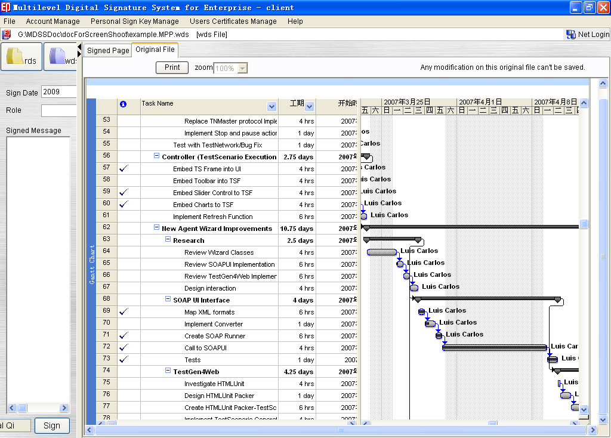
Task: Click the info indicator column header icon
Action: pos(123,104)
